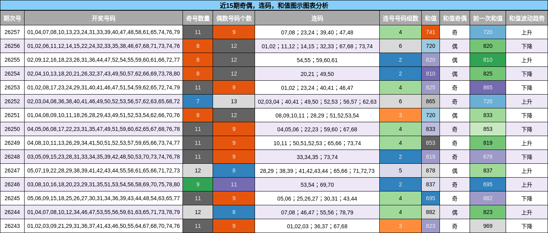Select period number 26251

coord(12,115)
